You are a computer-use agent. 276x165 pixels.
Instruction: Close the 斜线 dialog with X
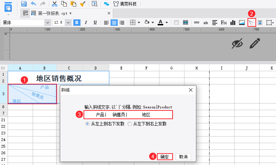[191, 90]
